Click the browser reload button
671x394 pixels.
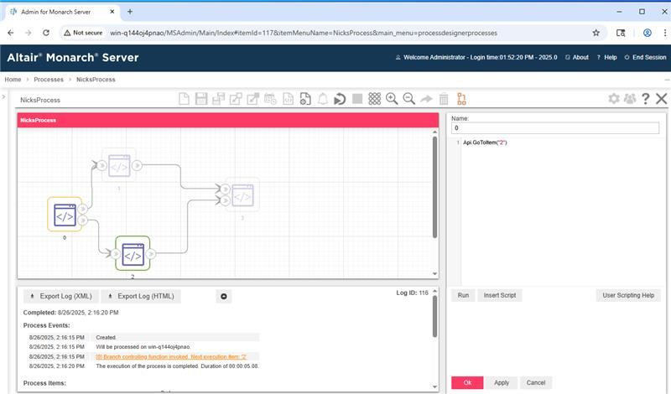[46, 33]
